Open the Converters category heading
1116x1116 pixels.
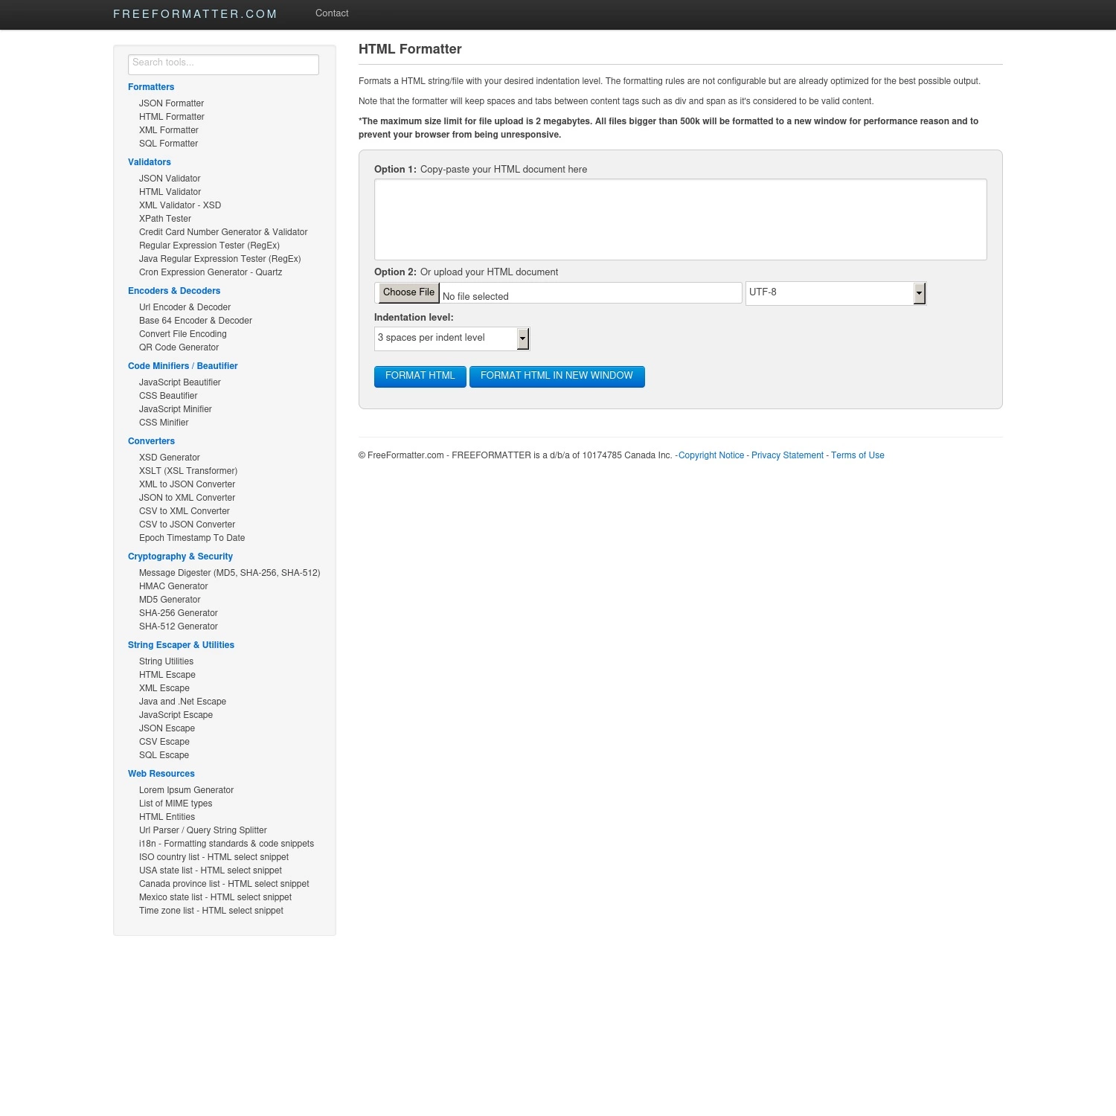click(x=151, y=441)
